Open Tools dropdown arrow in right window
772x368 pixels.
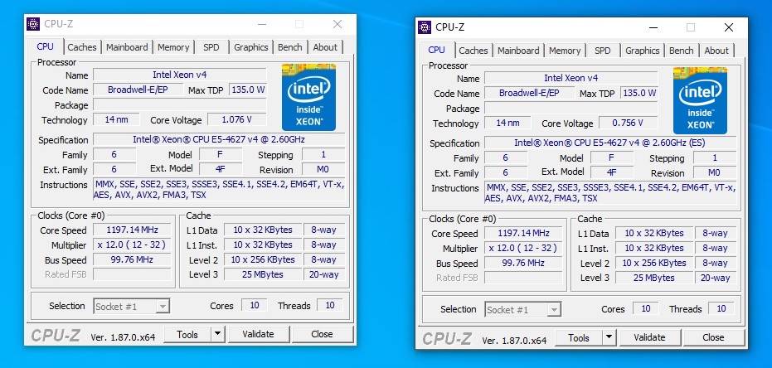(609, 337)
